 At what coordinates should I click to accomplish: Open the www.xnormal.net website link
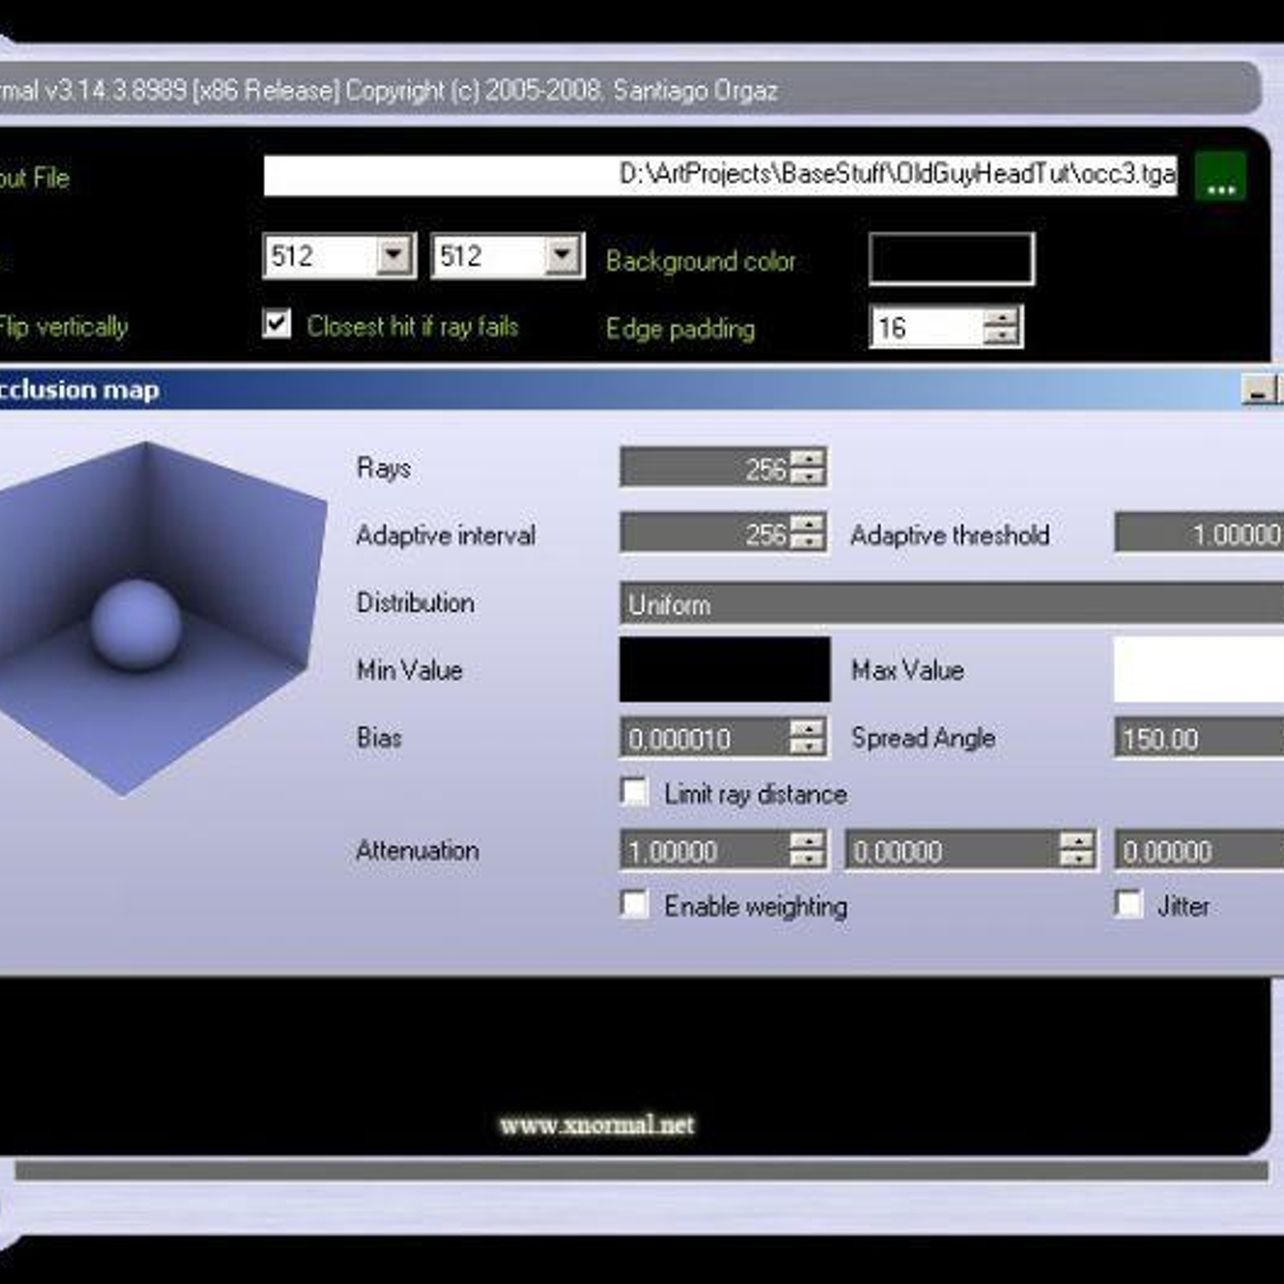pos(596,1125)
